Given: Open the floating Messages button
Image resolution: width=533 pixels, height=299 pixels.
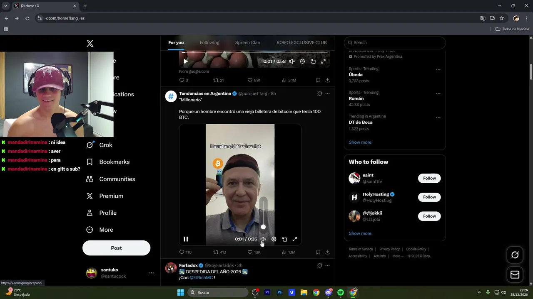Looking at the screenshot, I should pyautogui.click(x=515, y=274).
